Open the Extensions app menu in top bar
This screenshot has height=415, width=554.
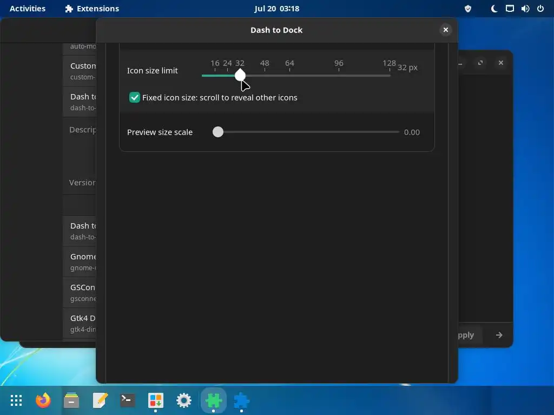(92, 9)
